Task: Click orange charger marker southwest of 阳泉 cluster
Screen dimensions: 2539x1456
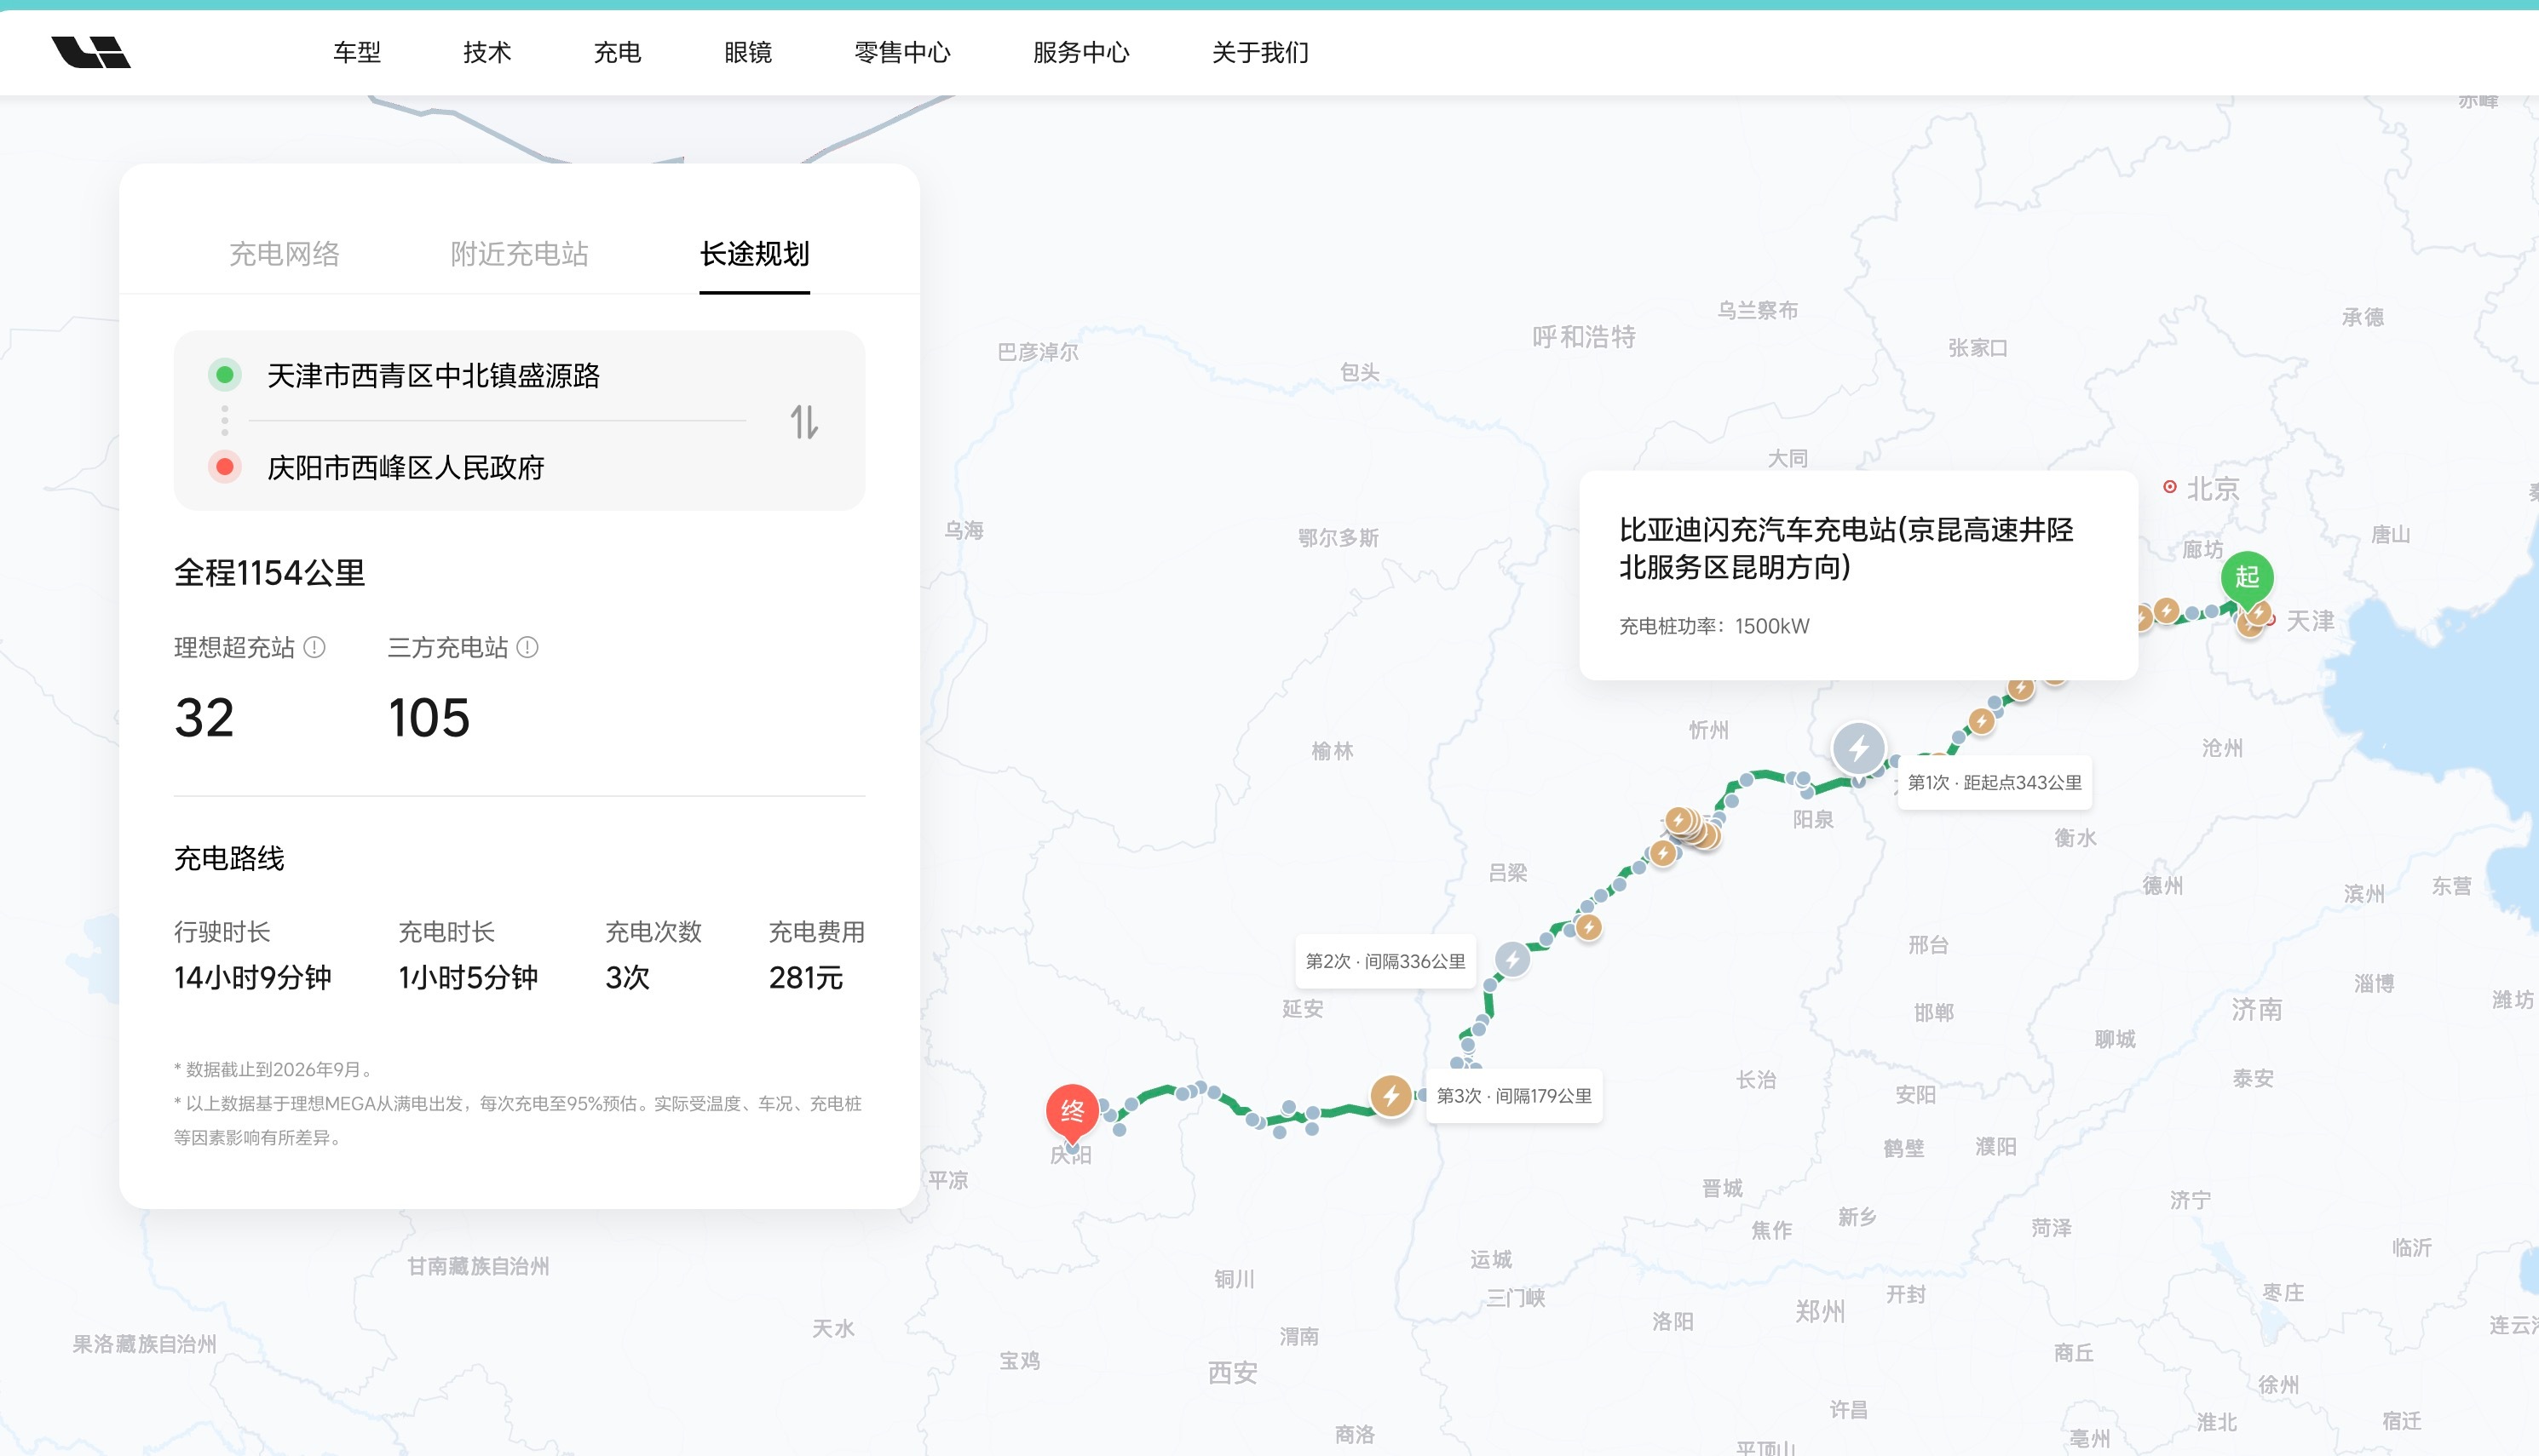Action: click(x=1662, y=853)
